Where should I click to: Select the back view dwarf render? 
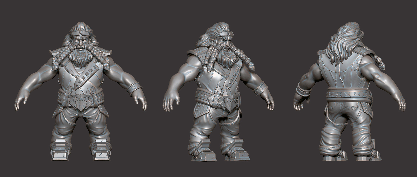[x=349, y=92]
